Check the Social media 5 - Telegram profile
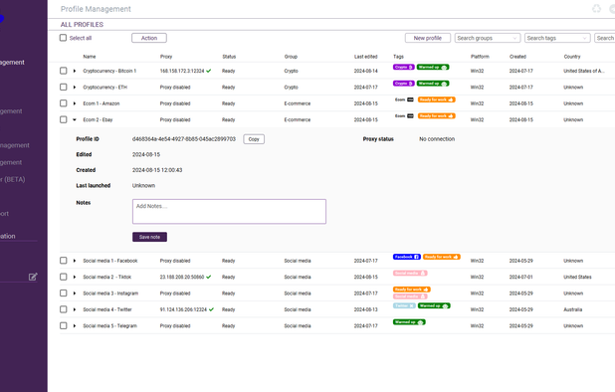This screenshot has height=392, width=615. click(63, 325)
